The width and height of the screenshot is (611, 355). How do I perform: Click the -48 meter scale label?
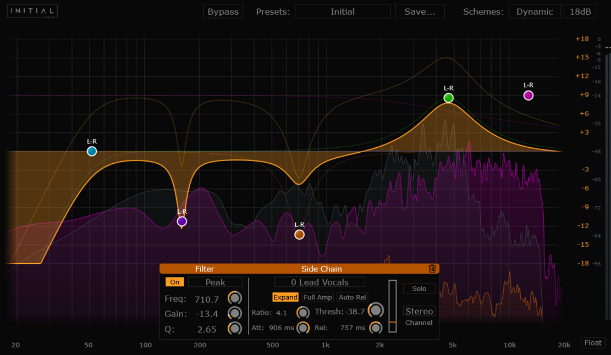pos(597,152)
